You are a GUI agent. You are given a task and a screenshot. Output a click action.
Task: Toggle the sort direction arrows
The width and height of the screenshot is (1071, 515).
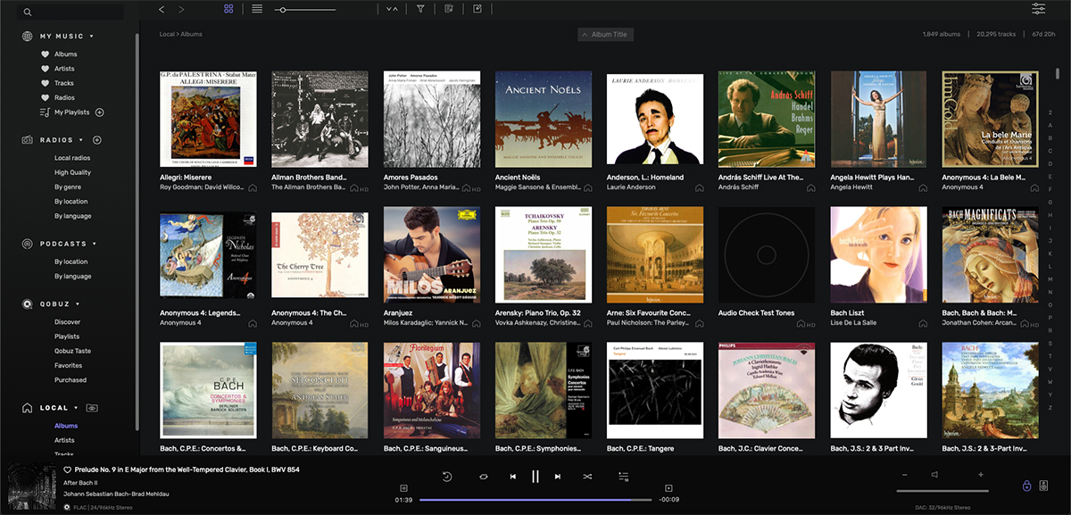tap(391, 9)
